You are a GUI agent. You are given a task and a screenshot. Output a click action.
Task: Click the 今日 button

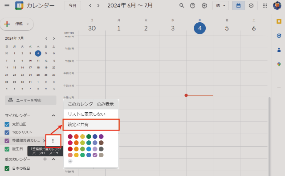click(73, 6)
